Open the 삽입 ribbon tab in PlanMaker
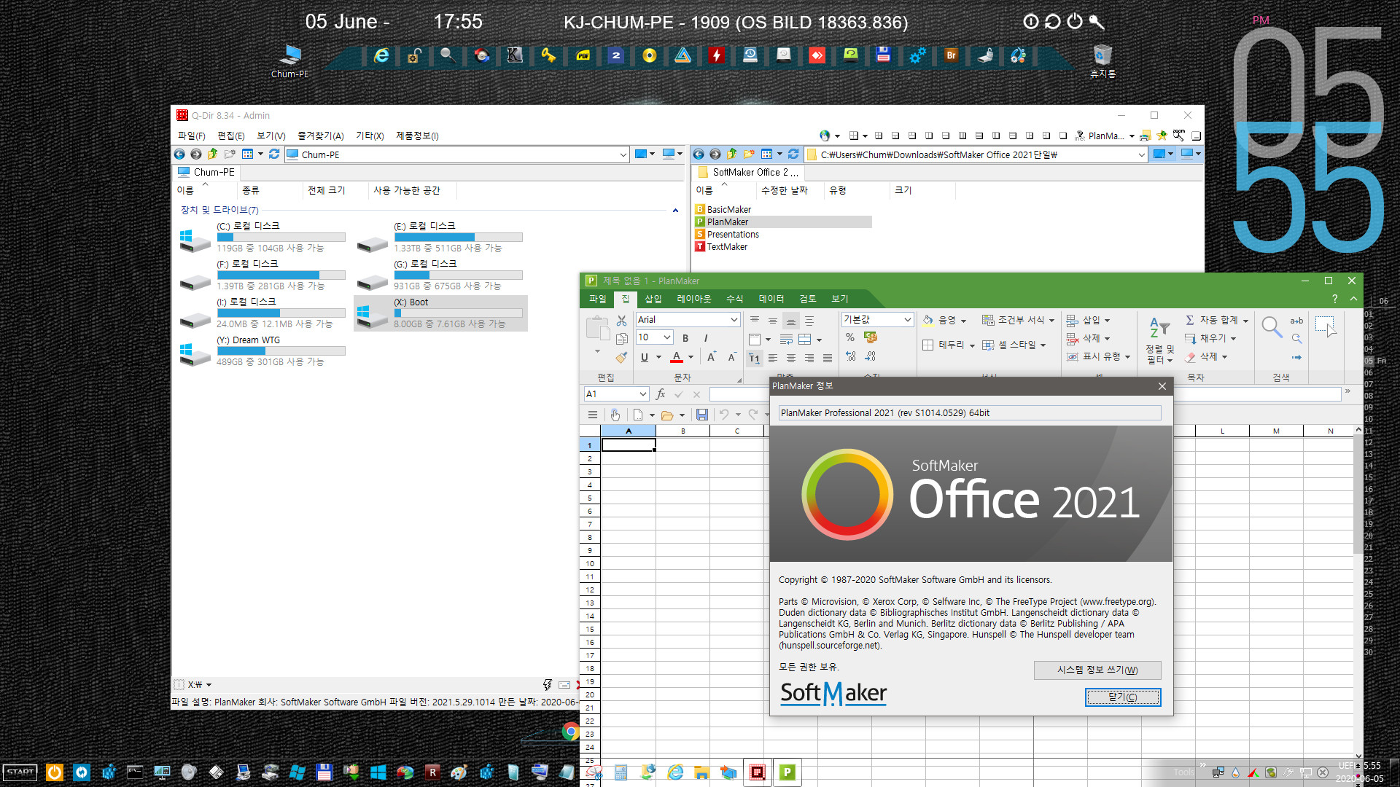Image resolution: width=1400 pixels, height=787 pixels. point(653,299)
